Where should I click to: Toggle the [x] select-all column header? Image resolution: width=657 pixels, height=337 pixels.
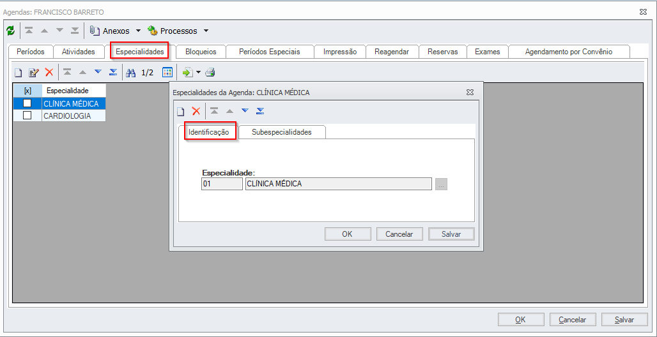pos(27,91)
